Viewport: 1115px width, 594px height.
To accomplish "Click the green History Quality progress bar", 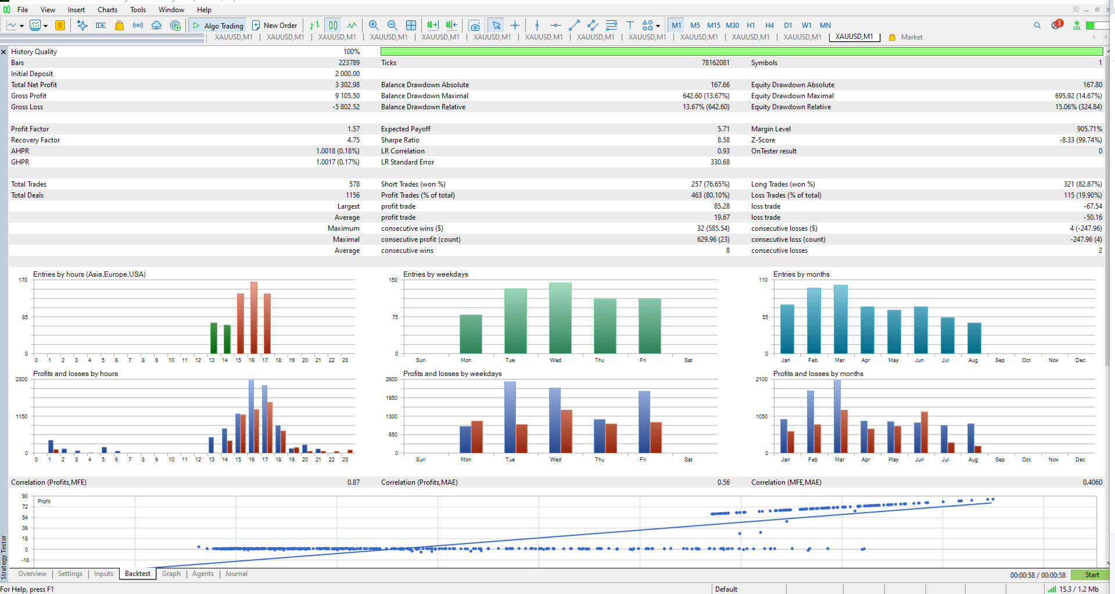I will pos(741,52).
